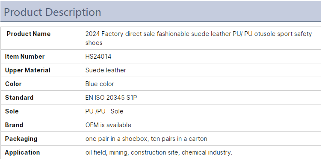Select the Brand row label
Image resolution: width=322 pixels, height=161 pixels.
coord(14,125)
